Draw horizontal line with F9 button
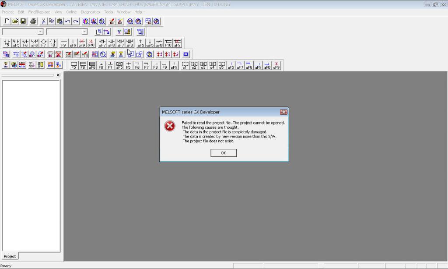The width and height of the screenshot is (448, 269). click(64, 43)
